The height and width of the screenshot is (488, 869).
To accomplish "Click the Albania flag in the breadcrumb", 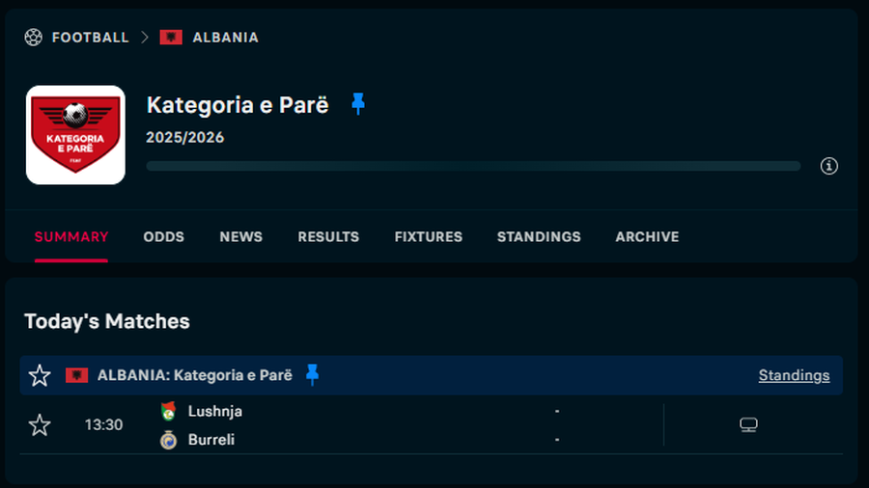I will (x=171, y=38).
